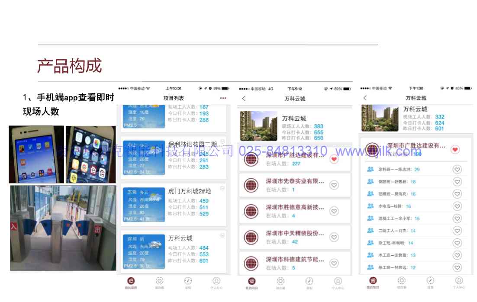Click globe logo of 深圳市中天精装股份

(251, 237)
